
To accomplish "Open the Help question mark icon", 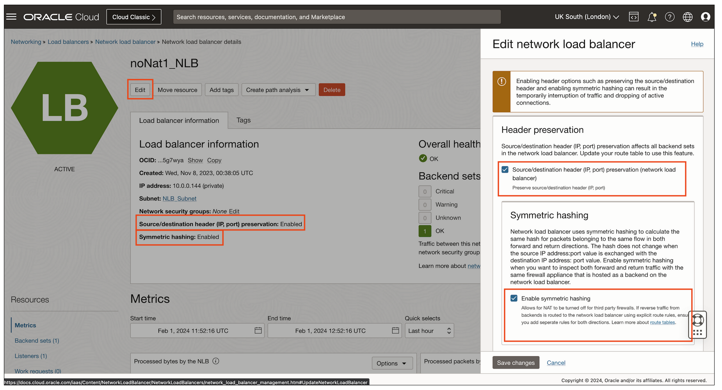I will coord(670,16).
